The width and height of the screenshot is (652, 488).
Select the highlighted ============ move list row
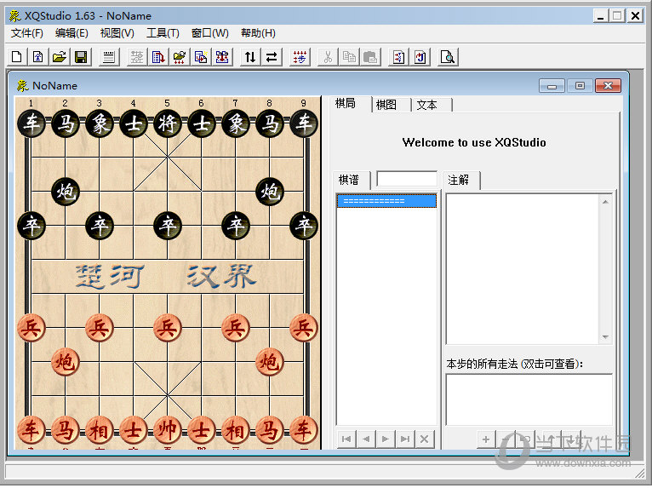coord(386,200)
